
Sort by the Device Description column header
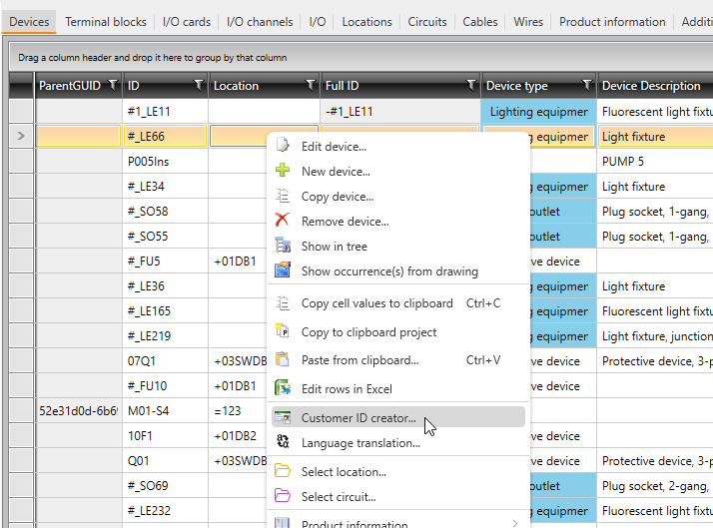pos(651,86)
